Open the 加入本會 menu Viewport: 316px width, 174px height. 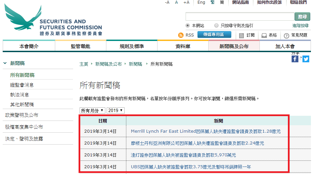click(285, 46)
